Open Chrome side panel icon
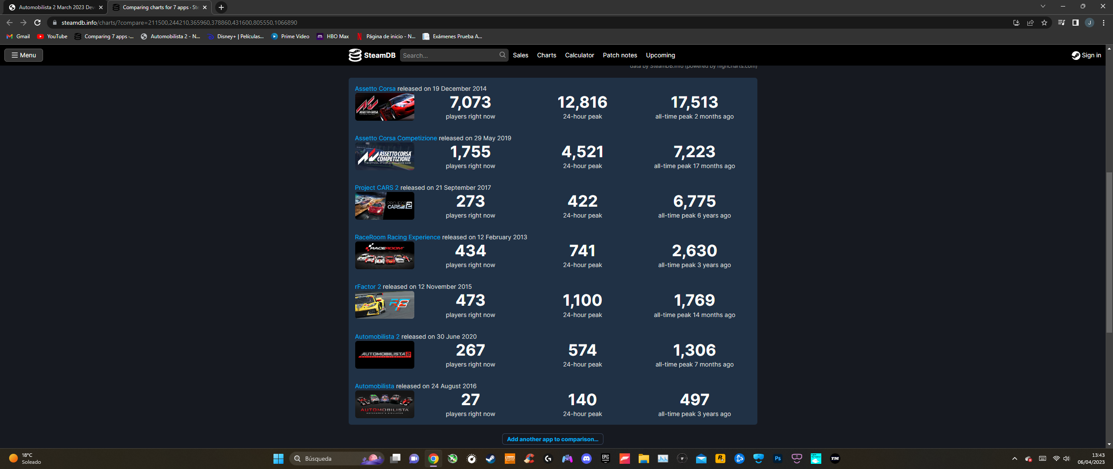This screenshot has width=1113, height=469. pyautogui.click(x=1076, y=23)
